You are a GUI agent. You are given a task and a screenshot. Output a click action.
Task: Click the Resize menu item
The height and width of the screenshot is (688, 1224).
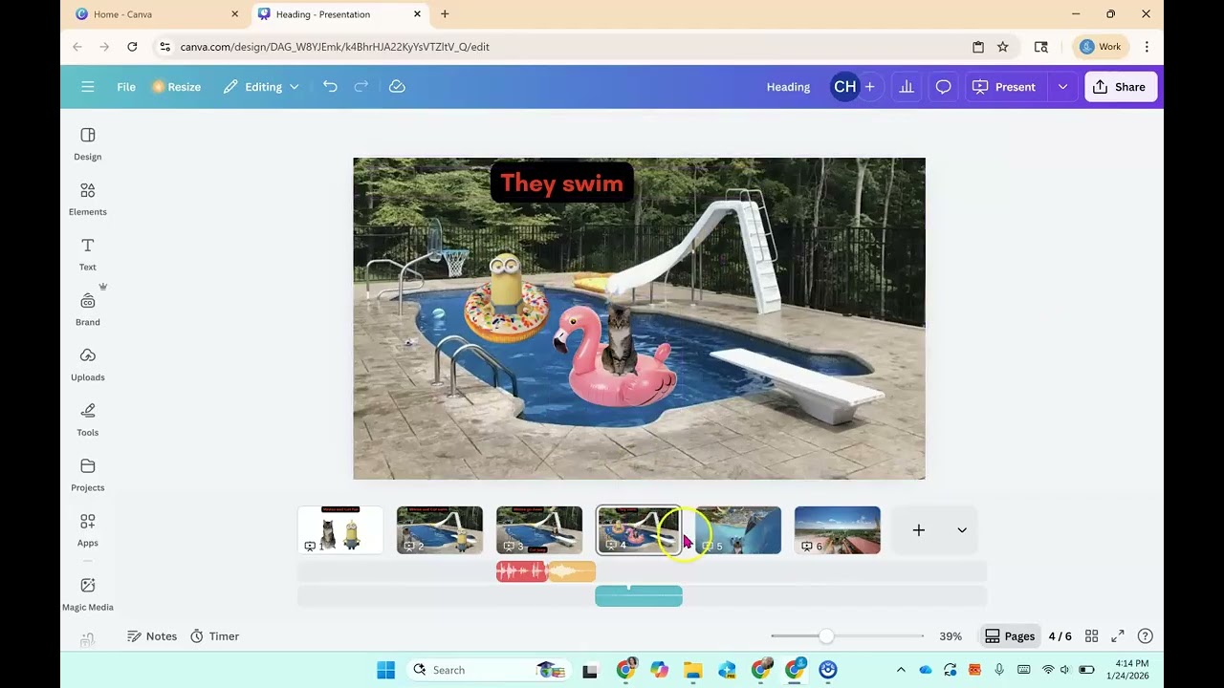177,87
